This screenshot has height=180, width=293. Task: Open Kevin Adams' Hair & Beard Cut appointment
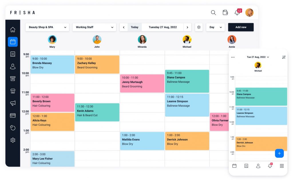pos(97,112)
